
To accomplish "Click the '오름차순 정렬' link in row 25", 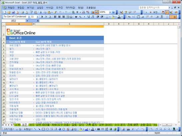I will coord(16,112).
